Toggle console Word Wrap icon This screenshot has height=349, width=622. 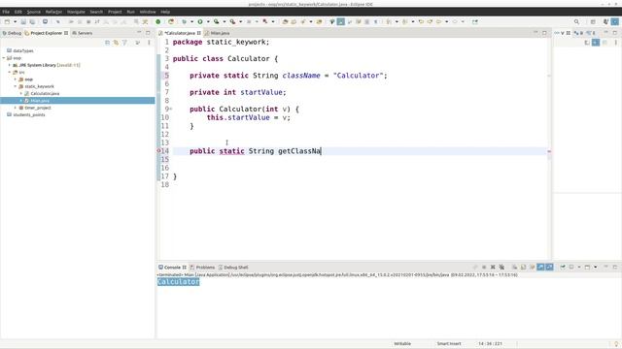point(532,268)
